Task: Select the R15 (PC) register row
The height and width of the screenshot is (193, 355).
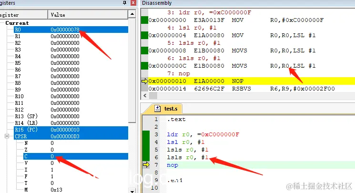Action: 71,130
